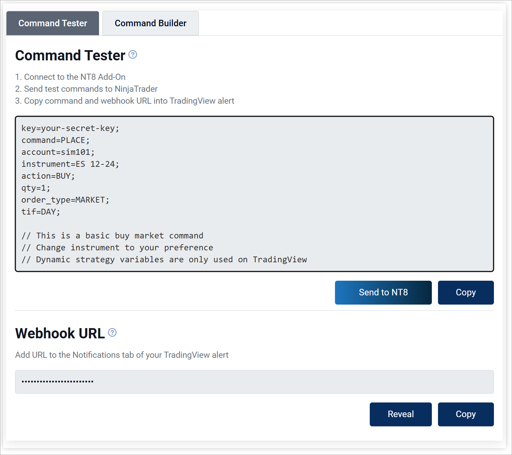Reveal the hidden webhook URL
Image resolution: width=512 pixels, height=455 pixels.
click(x=400, y=414)
